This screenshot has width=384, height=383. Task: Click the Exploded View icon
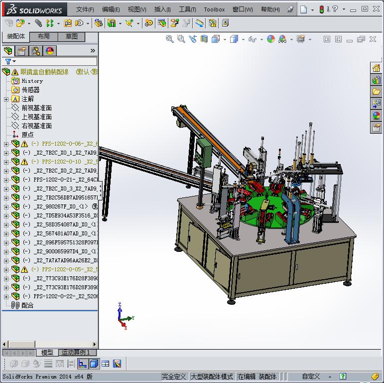(x=175, y=23)
